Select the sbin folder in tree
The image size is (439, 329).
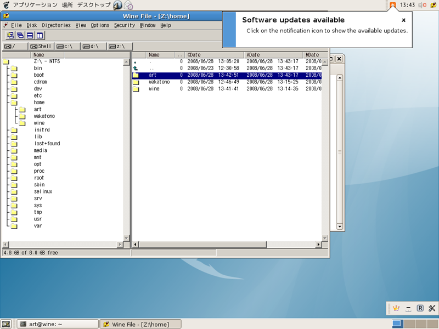(39, 185)
